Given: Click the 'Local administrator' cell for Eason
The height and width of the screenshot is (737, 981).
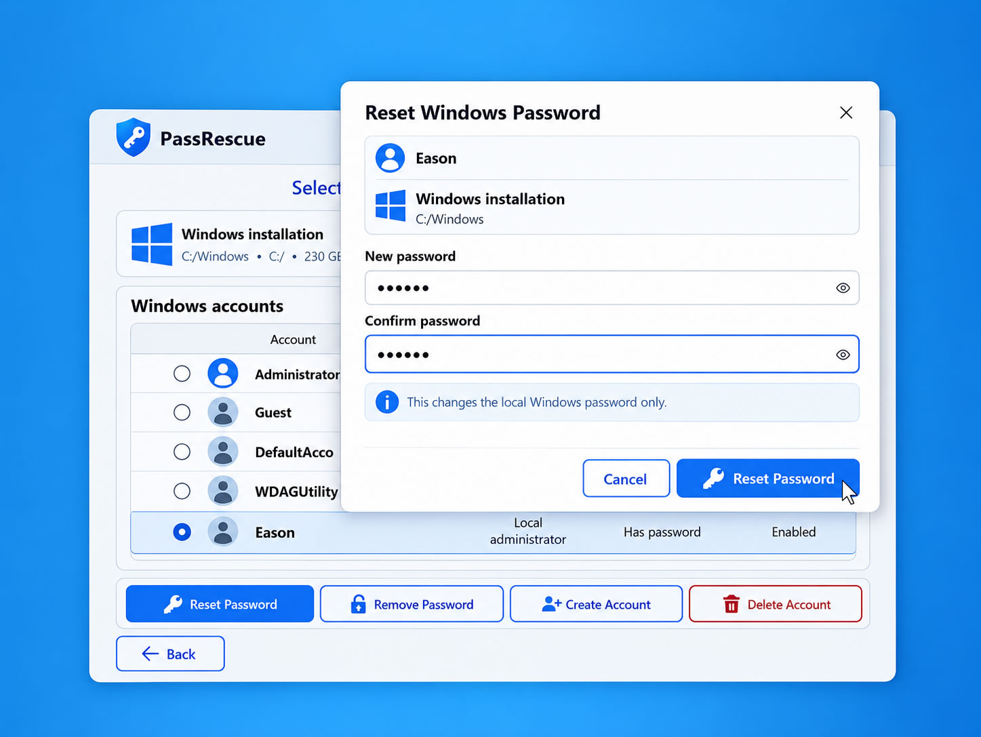Looking at the screenshot, I should (528, 531).
